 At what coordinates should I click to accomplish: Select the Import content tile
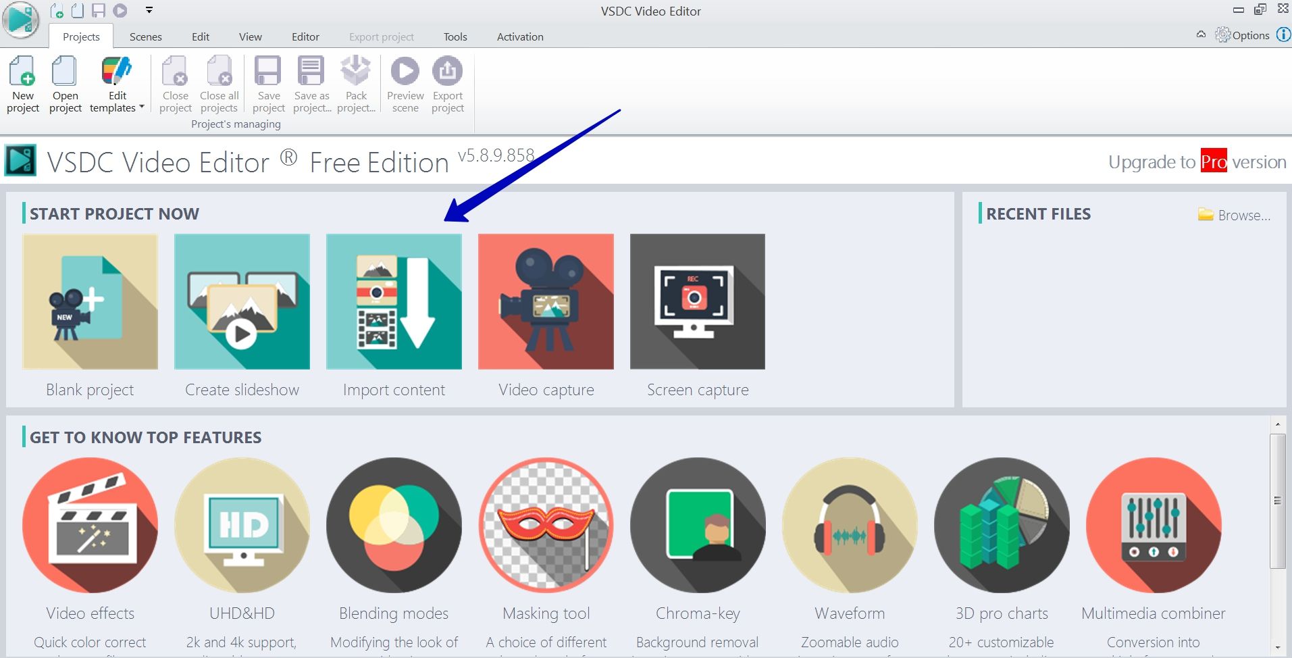click(x=394, y=301)
